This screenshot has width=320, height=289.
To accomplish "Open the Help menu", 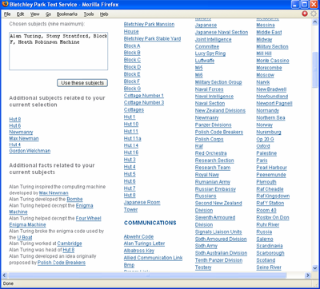I will point(104,14).
